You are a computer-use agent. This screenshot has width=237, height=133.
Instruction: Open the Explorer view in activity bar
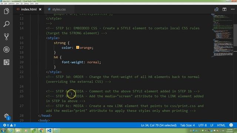coord(6,11)
